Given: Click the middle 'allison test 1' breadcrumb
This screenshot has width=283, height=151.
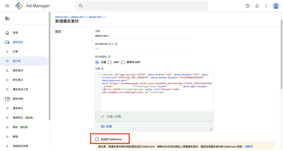Looking at the screenshot, I should point(78,17).
